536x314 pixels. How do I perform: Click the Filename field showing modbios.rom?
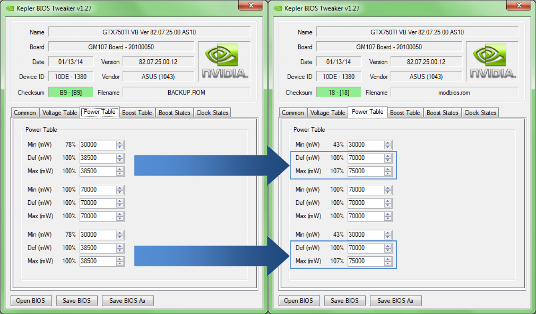click(454, 92)
